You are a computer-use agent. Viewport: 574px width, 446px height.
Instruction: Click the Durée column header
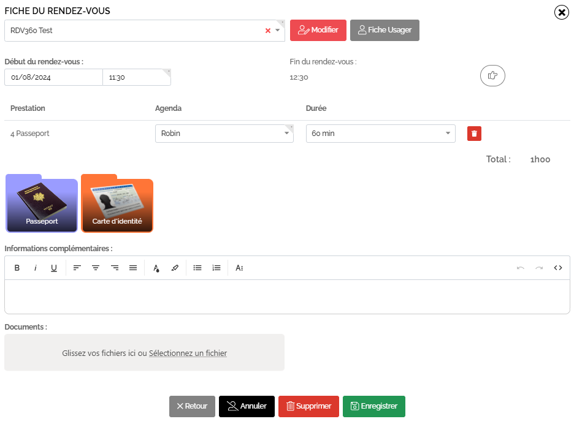(x=316, y=108)
